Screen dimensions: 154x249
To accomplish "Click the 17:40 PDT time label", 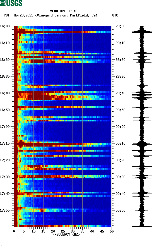I will pyautogui.click(x=5, y=194).
